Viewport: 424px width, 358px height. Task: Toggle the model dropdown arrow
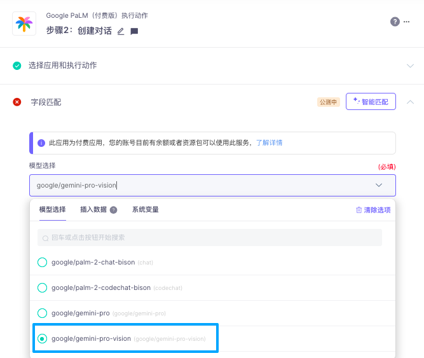tap(379, 185)
